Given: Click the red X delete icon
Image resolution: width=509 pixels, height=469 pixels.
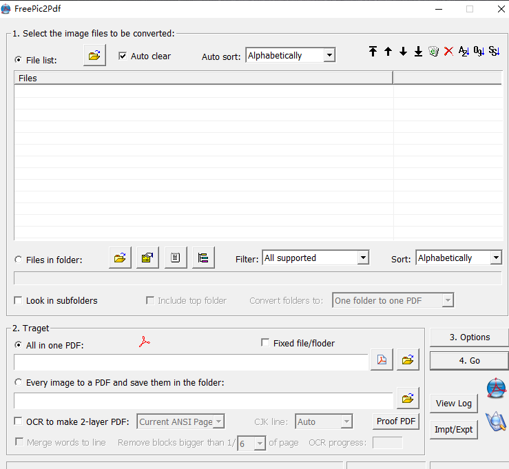Looking at the screenshot, I should click(448, 51).
